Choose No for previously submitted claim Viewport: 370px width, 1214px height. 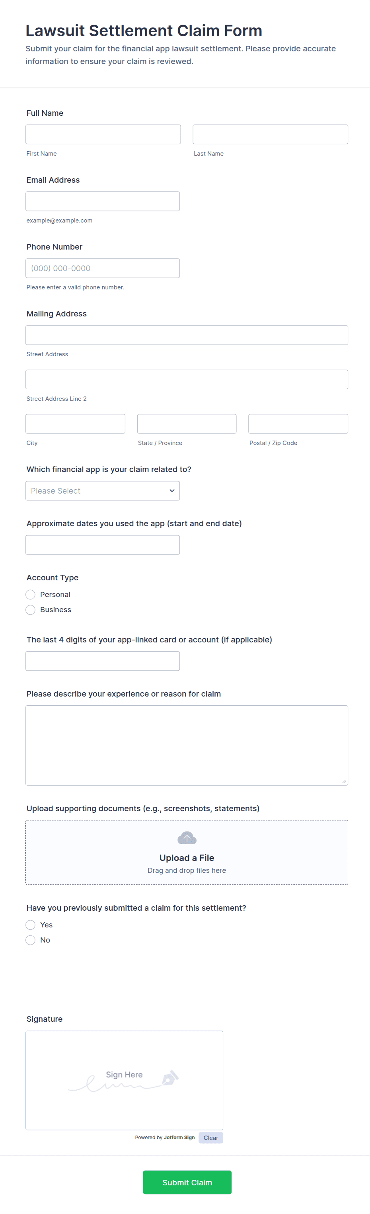point(31,940)
